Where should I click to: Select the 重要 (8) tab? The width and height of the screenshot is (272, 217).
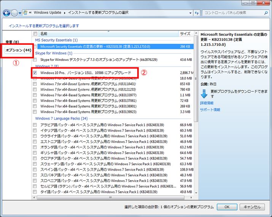[x=12, y=42]
